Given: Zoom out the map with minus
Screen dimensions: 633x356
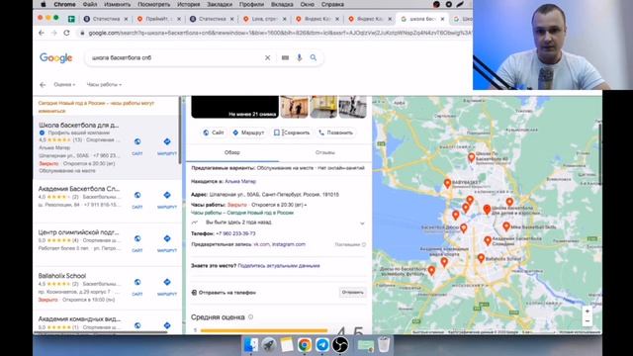Looking at the screenshot, I should [588, 320].
